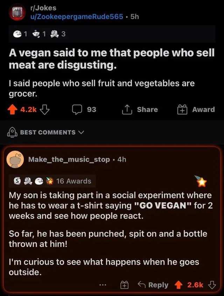Open Make_the_music_stop user profile
224x296 pixels.
coord(69,159)
